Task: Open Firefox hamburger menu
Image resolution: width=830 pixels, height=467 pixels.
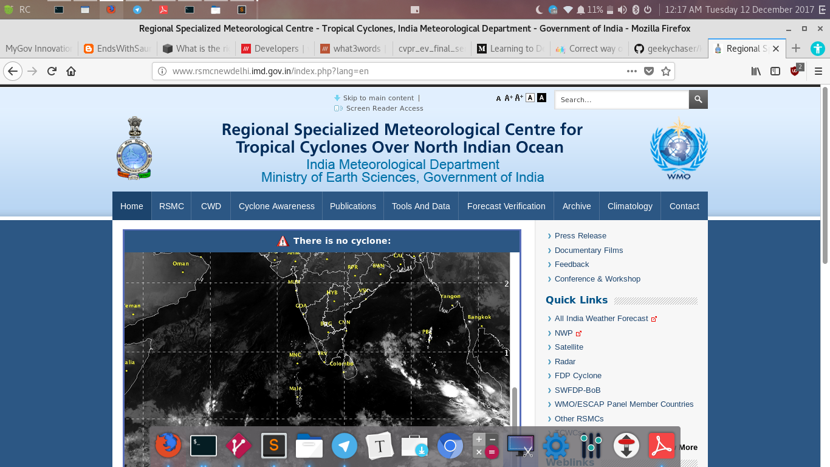Action: pyautogui.click(x=818, y=71)
